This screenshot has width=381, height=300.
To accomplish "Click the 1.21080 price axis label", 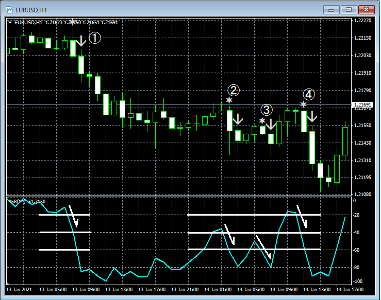I will (x=363, y=195).
